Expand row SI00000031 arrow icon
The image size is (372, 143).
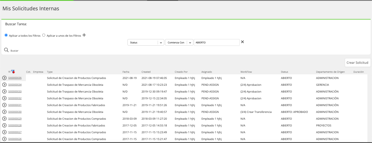tap(4, 105)
